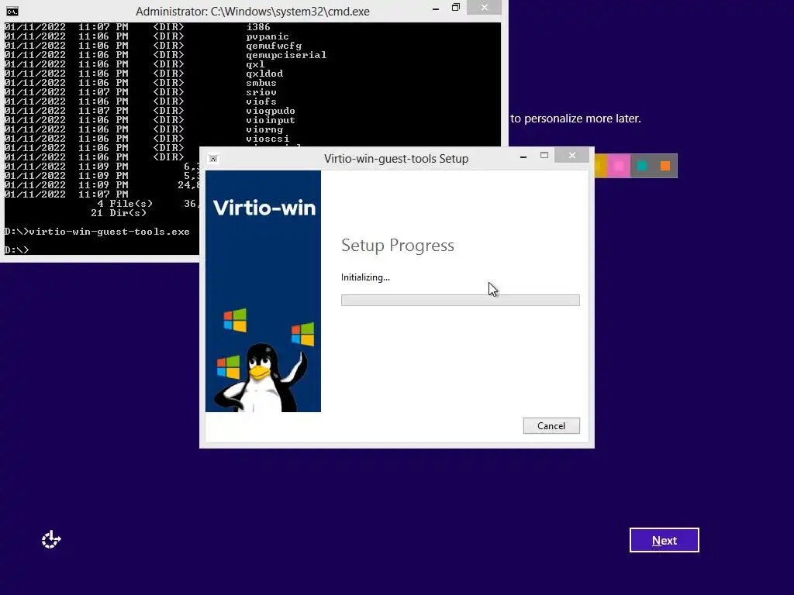The height and width of the screenshot is (595, 794).
Task: Click the 'qxldod' directory entry in cmd
Action: click(x=264, y=74)
